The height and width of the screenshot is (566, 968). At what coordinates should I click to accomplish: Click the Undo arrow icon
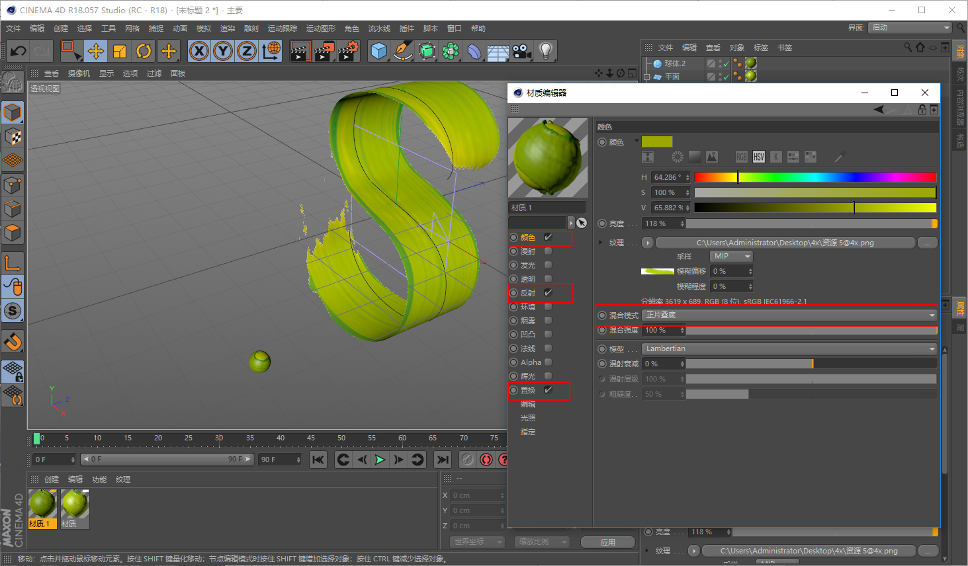coord(18,51)
